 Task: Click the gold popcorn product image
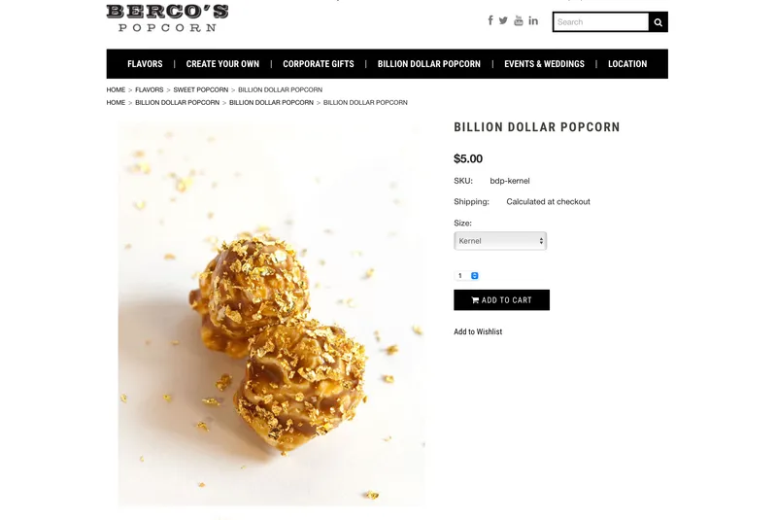click(x=272, y=314)
